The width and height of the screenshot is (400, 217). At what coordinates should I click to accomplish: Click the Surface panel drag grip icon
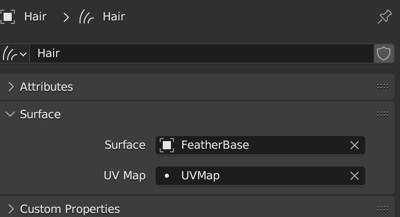pos(383,114)
